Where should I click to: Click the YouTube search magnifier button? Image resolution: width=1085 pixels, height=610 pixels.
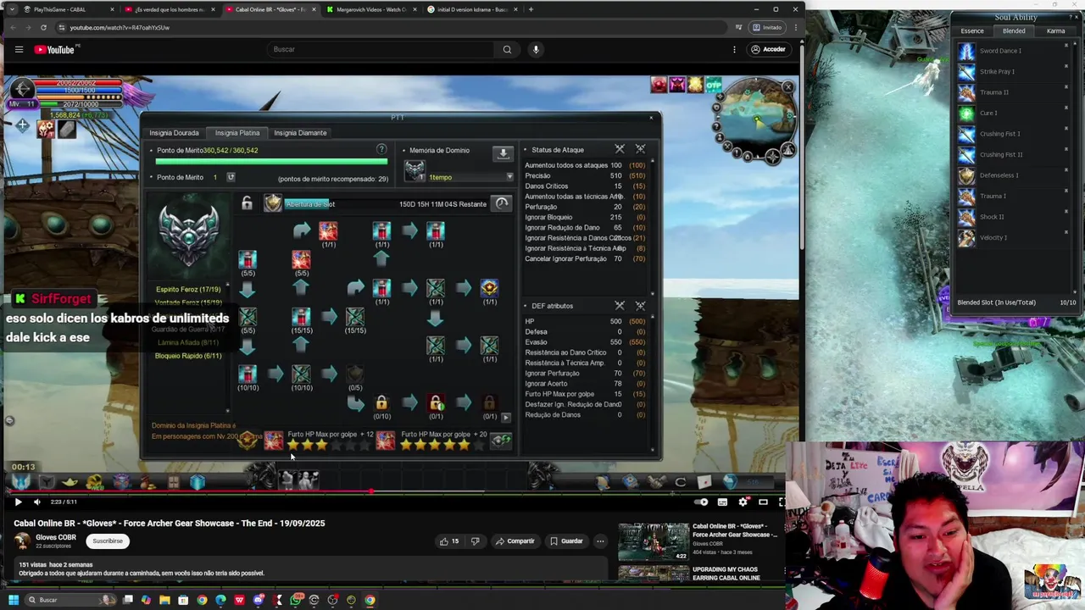(x=507, y=49)
